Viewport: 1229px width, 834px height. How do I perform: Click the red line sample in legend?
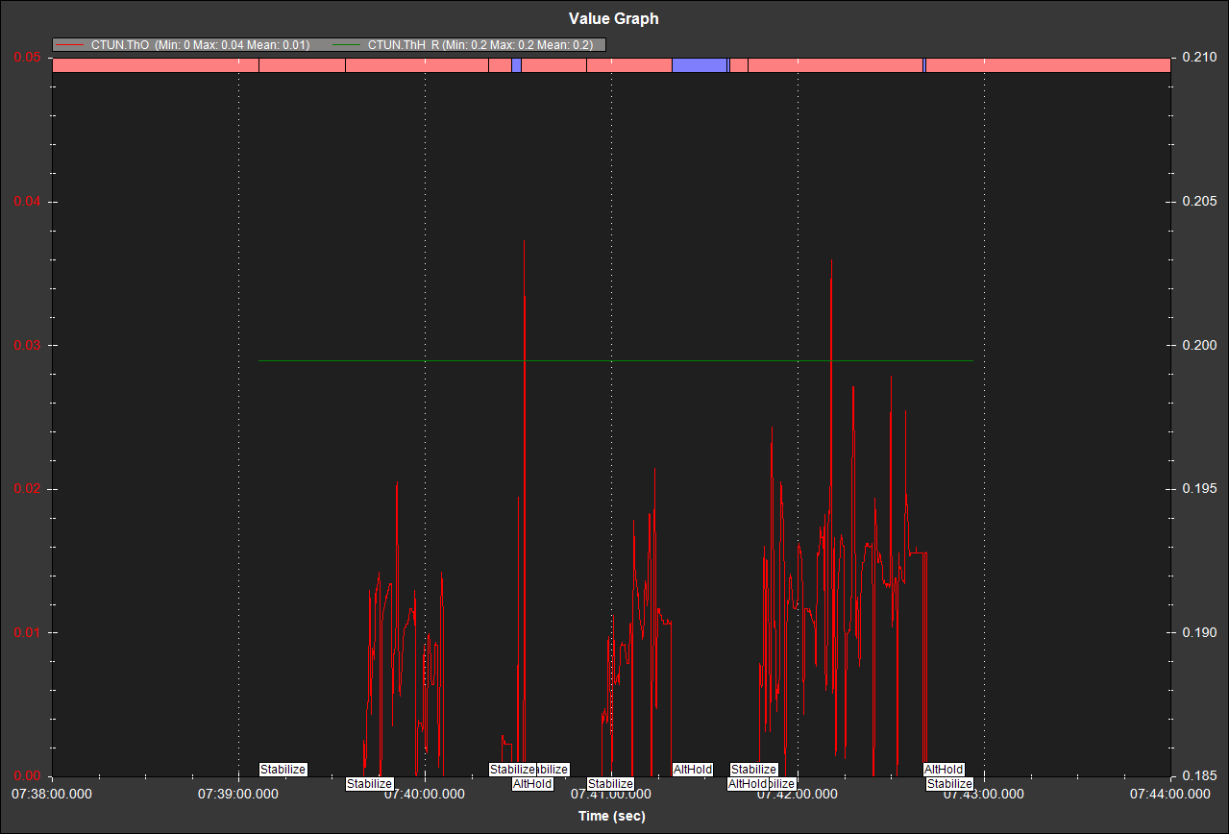70,45
